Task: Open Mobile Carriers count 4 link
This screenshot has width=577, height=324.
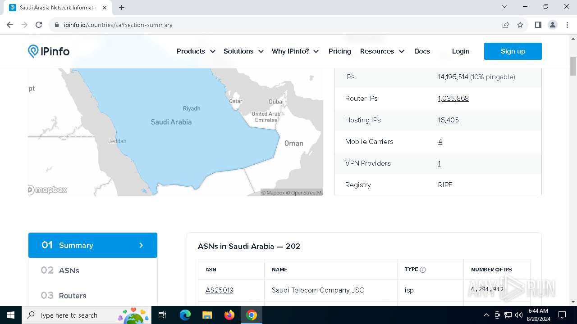Action: pos(440,142)
